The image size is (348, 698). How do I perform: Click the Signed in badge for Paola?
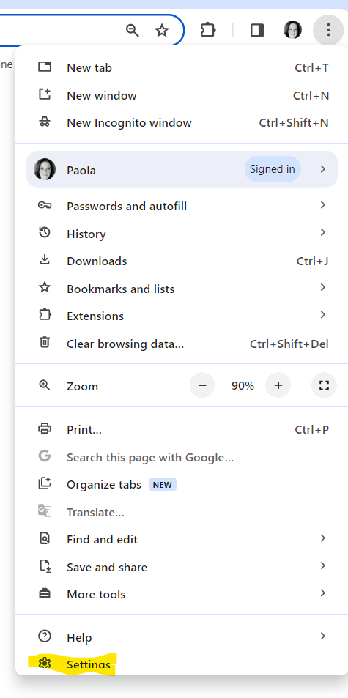click(x=273, y=169)
